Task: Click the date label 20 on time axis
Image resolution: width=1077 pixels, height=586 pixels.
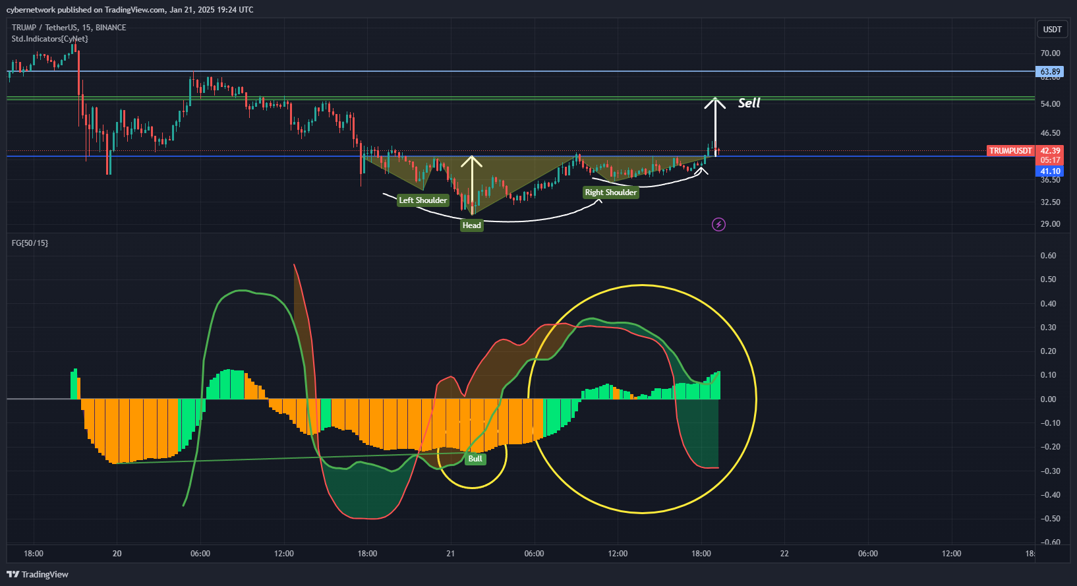Action: pos(117,554)
